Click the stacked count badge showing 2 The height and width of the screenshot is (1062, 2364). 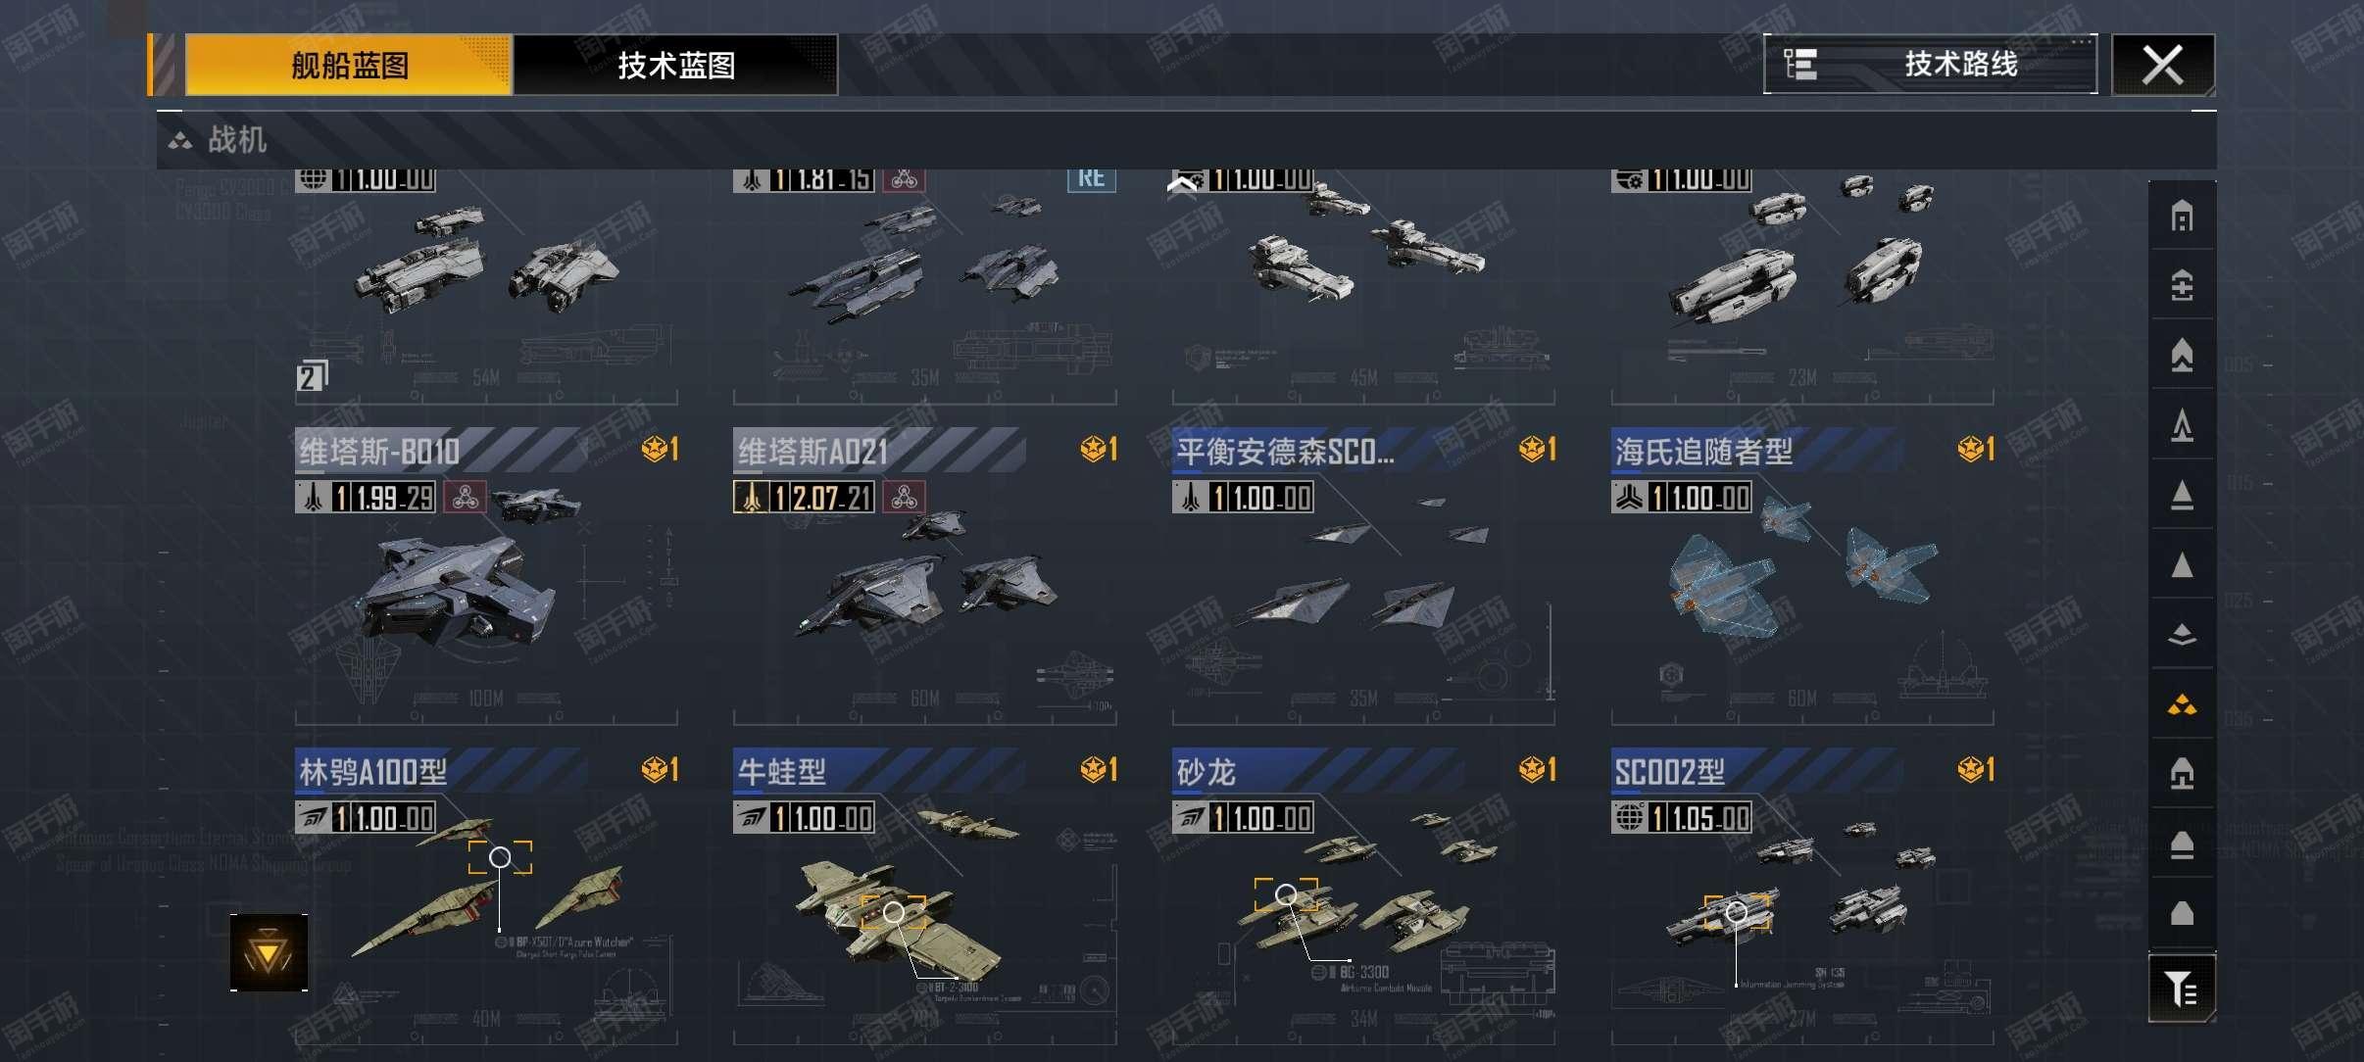[311, 377]
